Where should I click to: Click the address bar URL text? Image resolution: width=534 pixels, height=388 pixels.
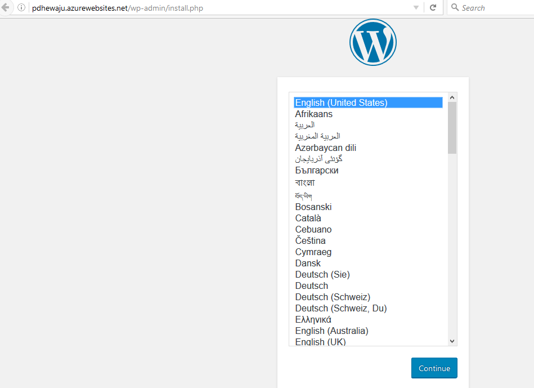(x=118, y=8)
